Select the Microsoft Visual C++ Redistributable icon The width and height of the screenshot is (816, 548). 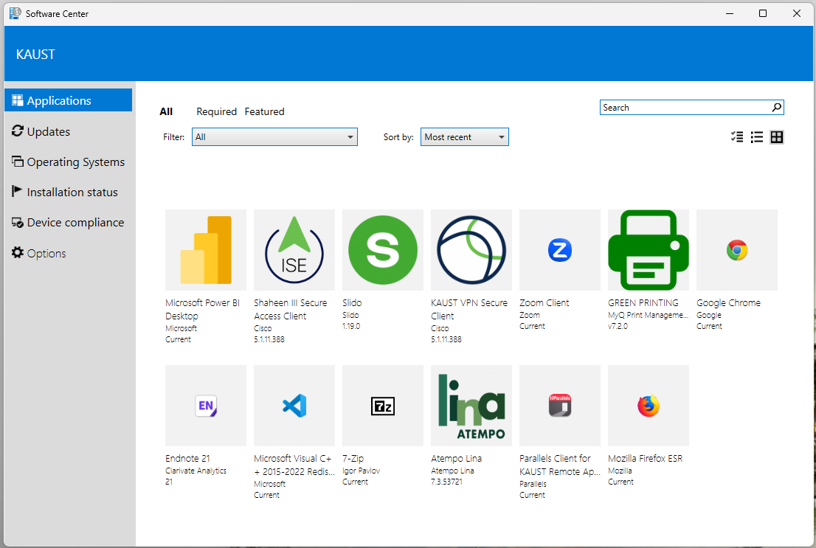tap(294, 406)
